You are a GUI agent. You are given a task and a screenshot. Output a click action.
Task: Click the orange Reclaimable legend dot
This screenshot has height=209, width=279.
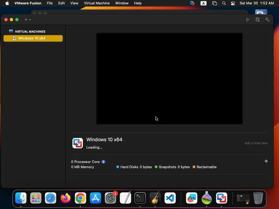pos(194,167)
